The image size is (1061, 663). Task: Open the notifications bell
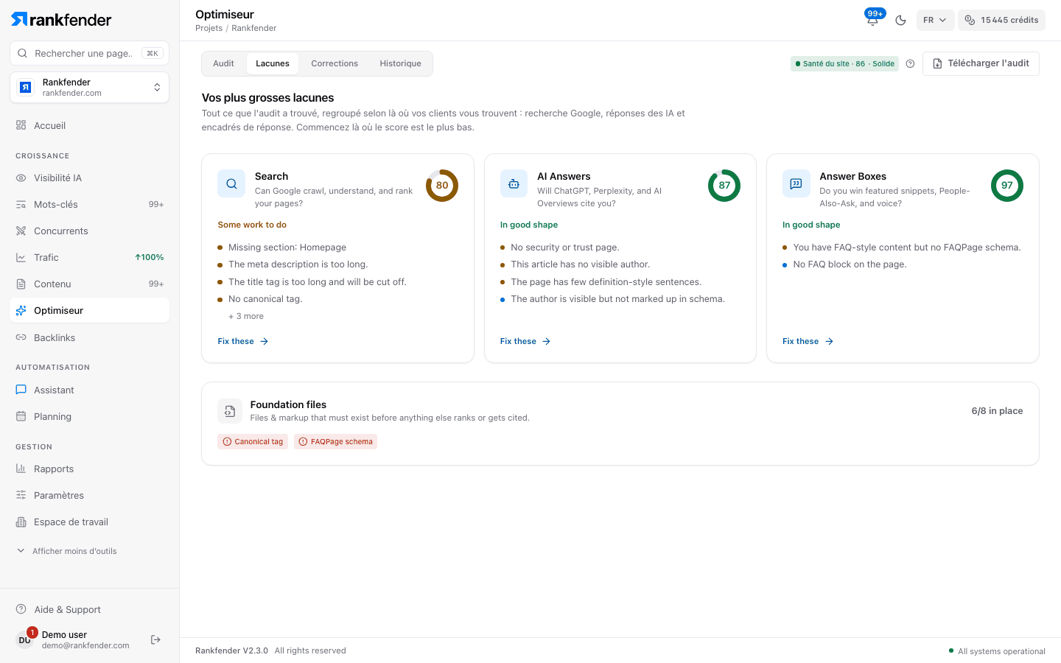pos(872,20)
